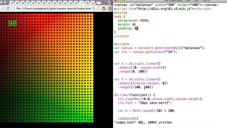Click the 'margin: 0;' line in vim
This screenshot has height=128, width=227.
coord(127,25)
